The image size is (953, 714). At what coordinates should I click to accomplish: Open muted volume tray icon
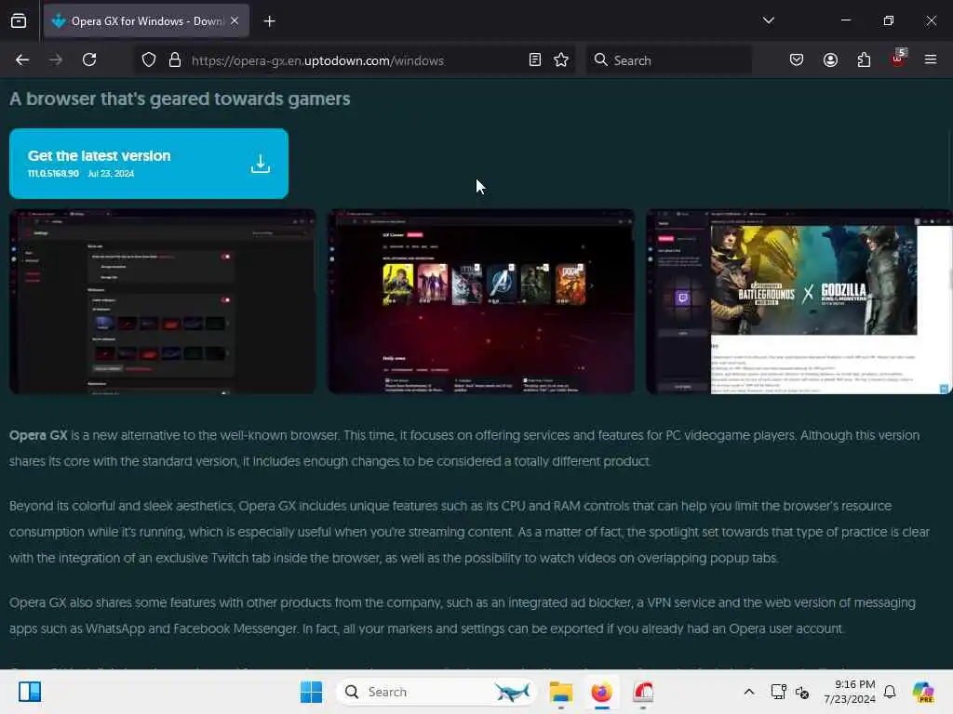coord(801,692)
